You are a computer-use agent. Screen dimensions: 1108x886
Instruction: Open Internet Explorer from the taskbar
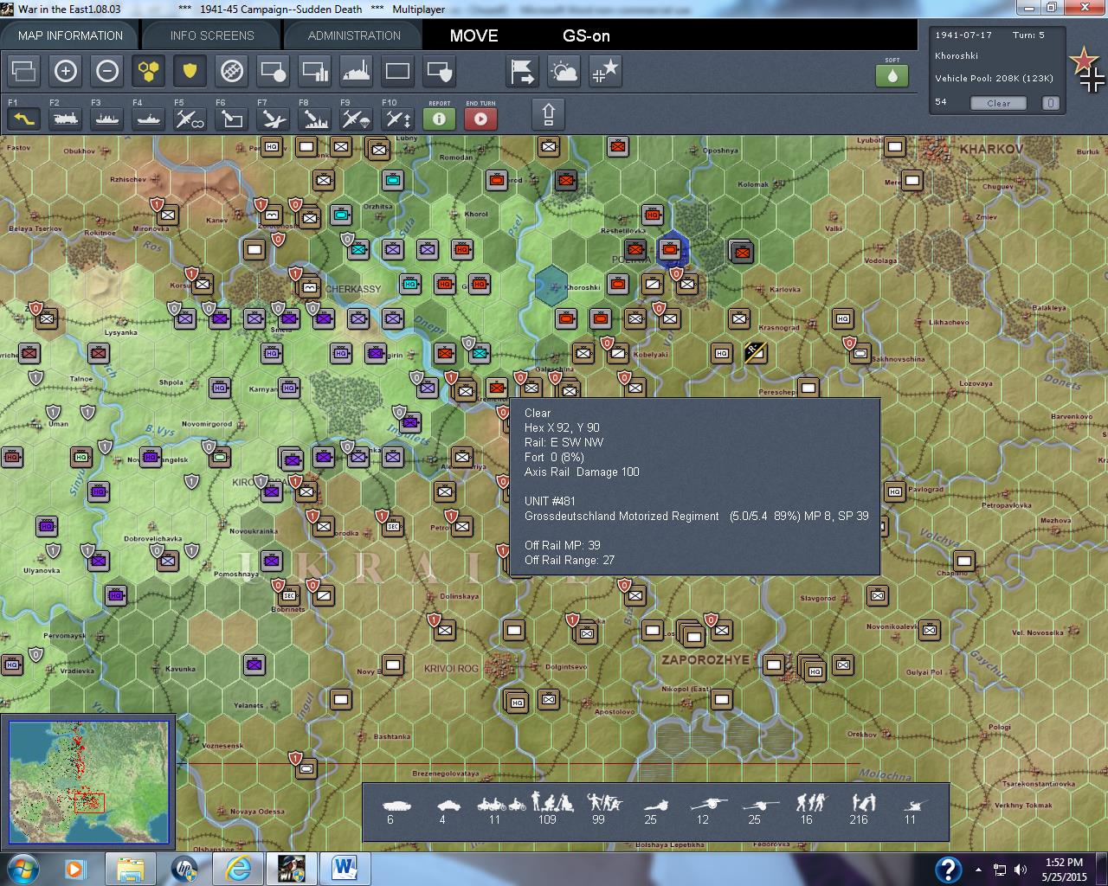[x=237, y=869]
